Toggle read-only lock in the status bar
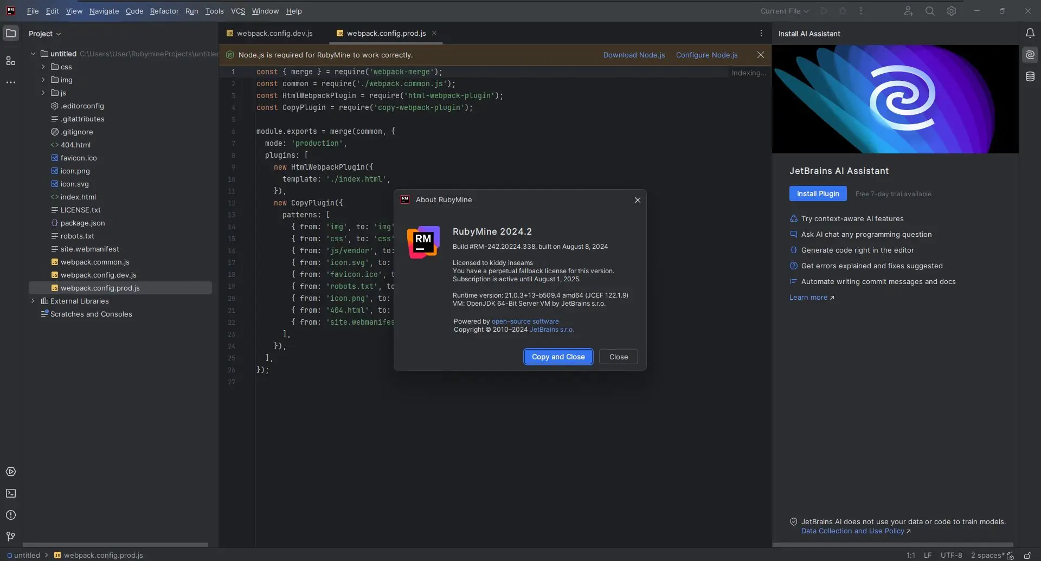The width and height of the screenshot is (1041, 561). click(x=1027, y=555)
